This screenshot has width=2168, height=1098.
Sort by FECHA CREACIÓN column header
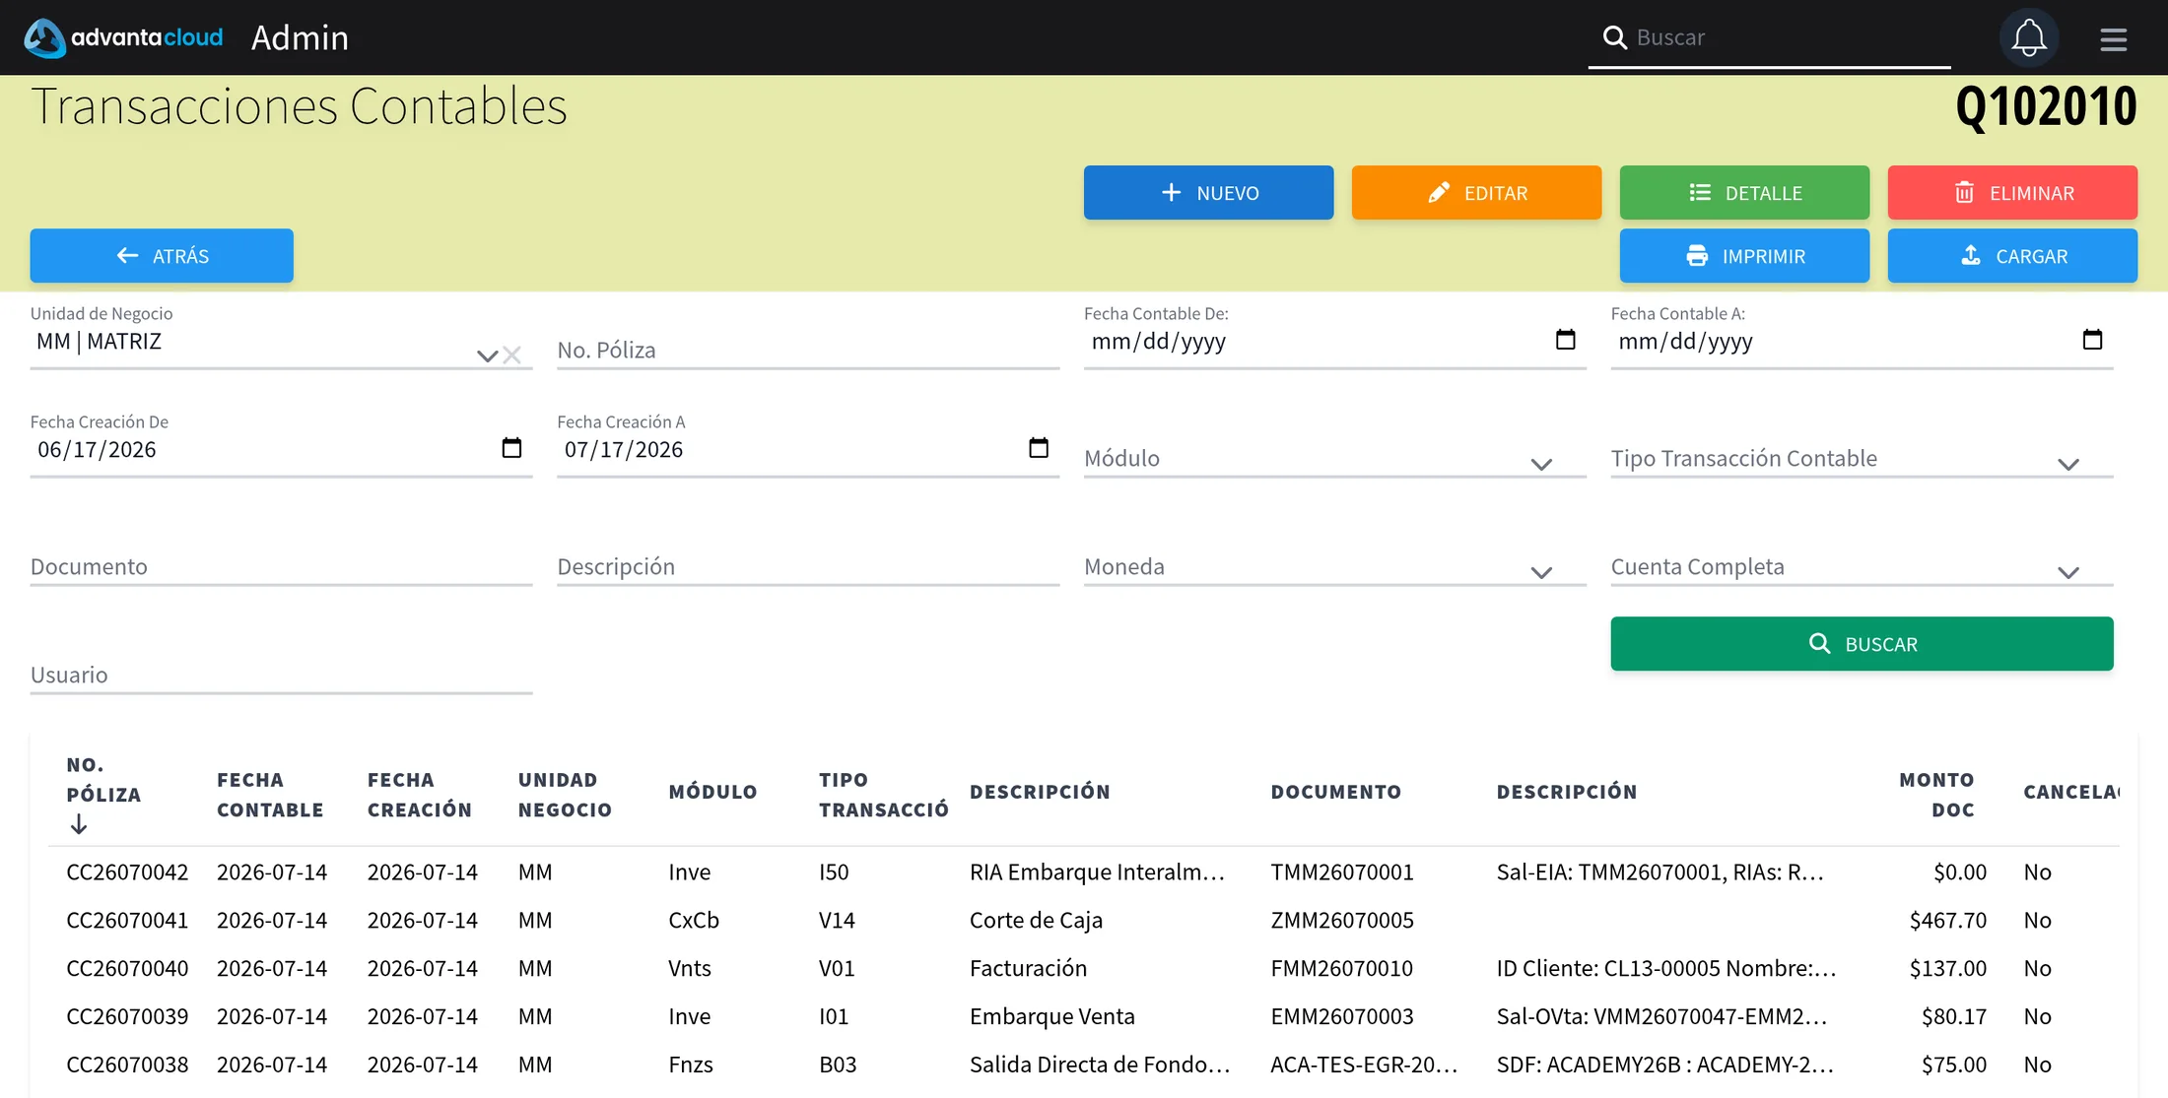[420, 794]
